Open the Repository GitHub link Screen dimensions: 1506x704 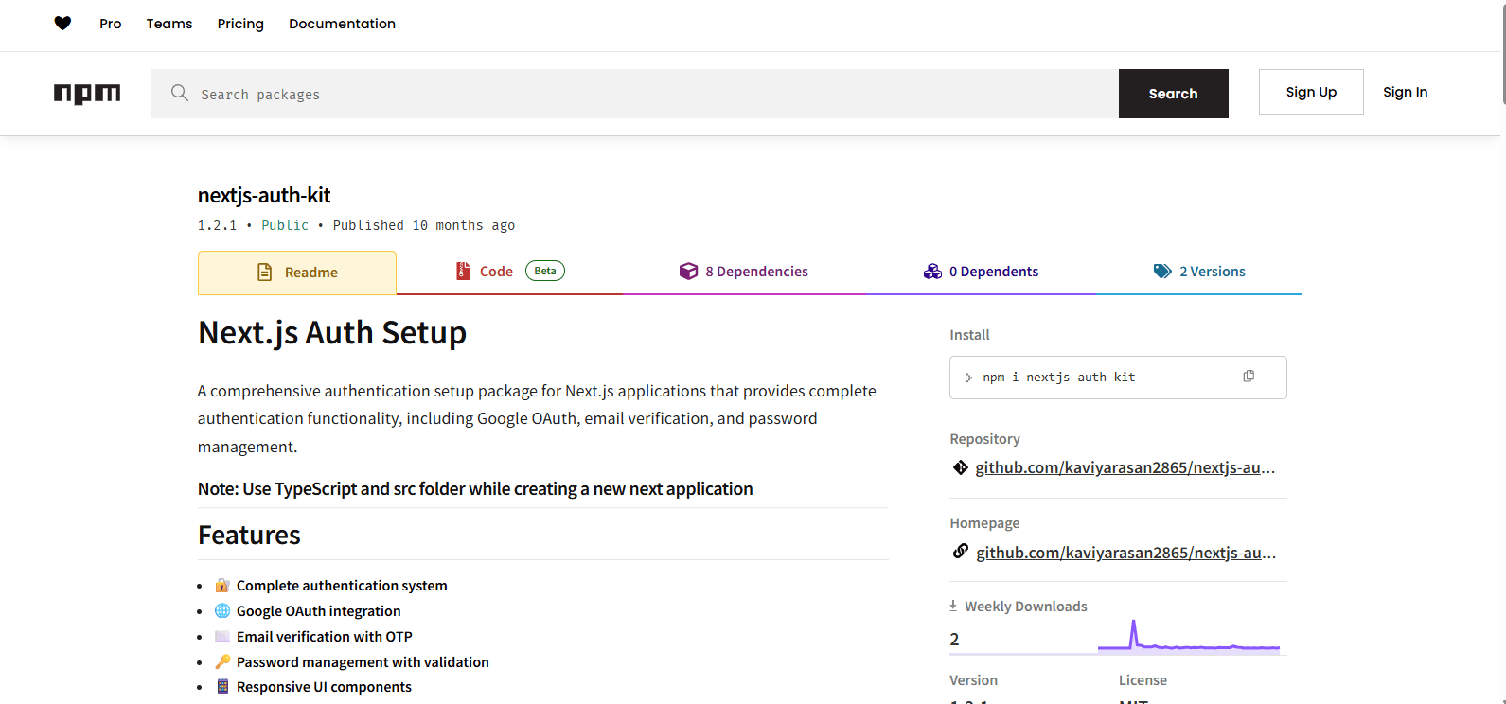[x=1125, y=467]
